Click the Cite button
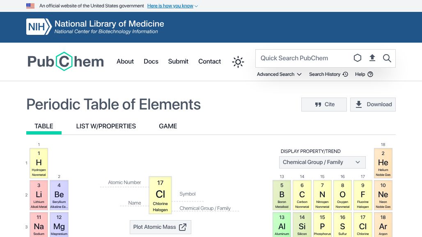The width and height of the screenshot is (422, 237). click(x=324, y=105)
